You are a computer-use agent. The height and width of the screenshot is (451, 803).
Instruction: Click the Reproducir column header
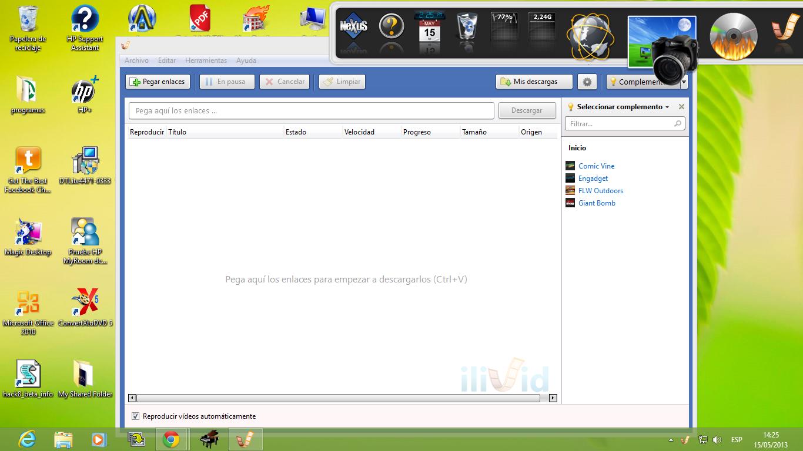147,132
